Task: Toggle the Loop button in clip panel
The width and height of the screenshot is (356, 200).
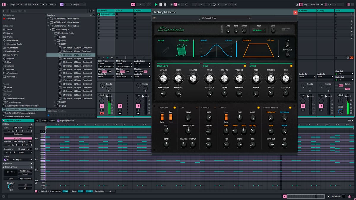Action: 18,138
